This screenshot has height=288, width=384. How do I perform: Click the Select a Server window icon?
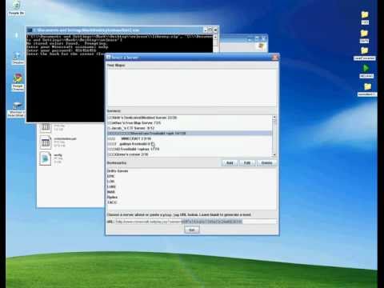109,57
